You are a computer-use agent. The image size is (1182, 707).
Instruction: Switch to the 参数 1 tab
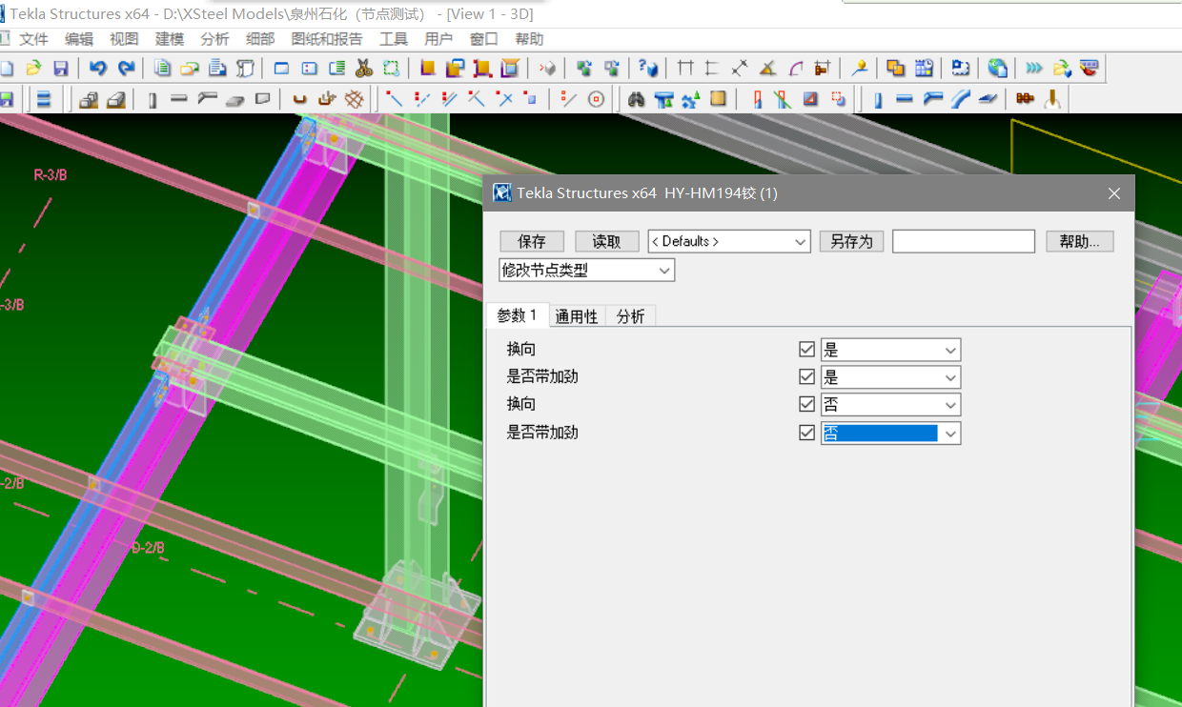point(517,315)
